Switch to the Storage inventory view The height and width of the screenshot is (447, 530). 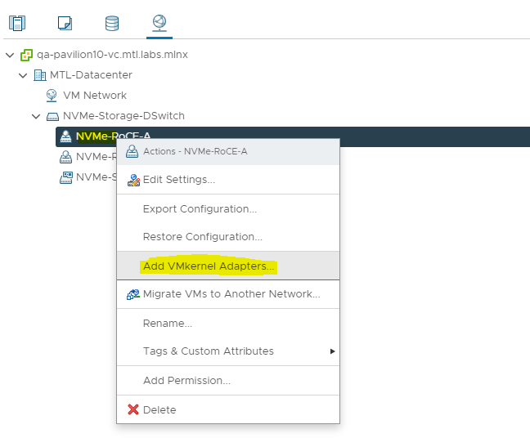click(112, 24)
